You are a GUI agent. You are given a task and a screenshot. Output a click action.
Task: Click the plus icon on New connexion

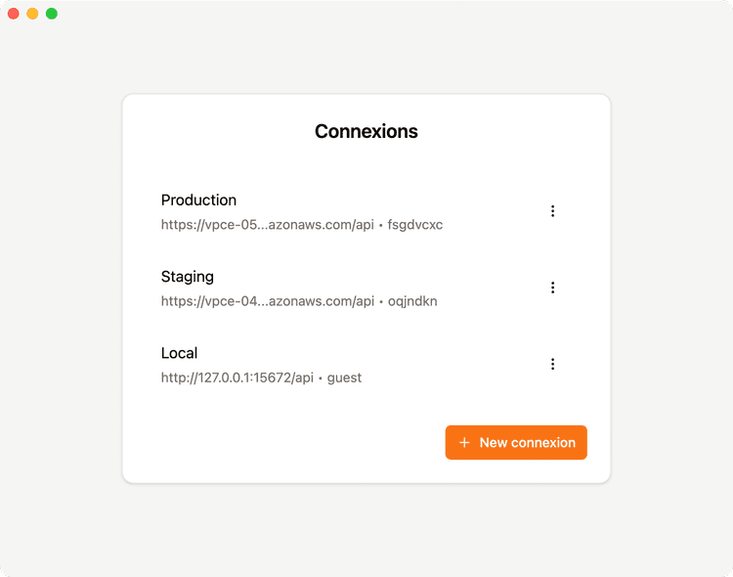(x=464, y=442)
